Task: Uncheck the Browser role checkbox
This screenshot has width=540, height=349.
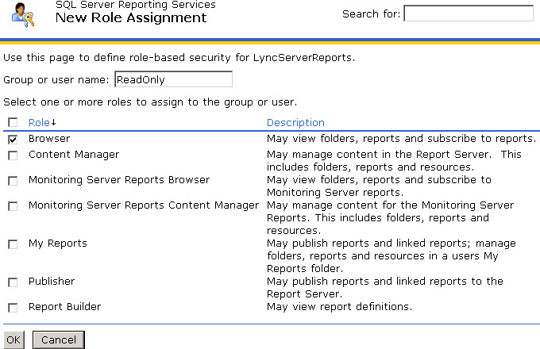Action: point(13,140)
